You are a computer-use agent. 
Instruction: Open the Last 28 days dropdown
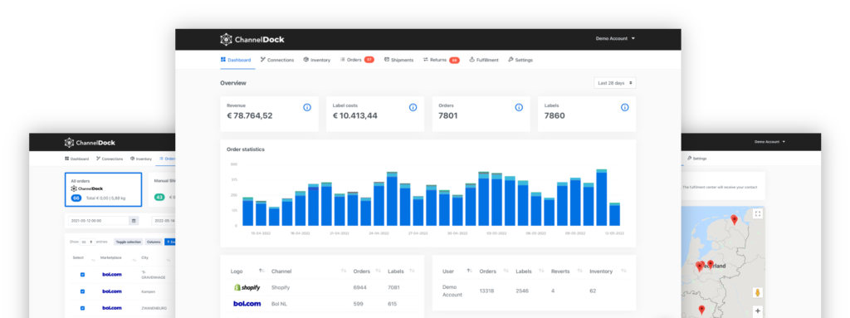click(615, 83)
